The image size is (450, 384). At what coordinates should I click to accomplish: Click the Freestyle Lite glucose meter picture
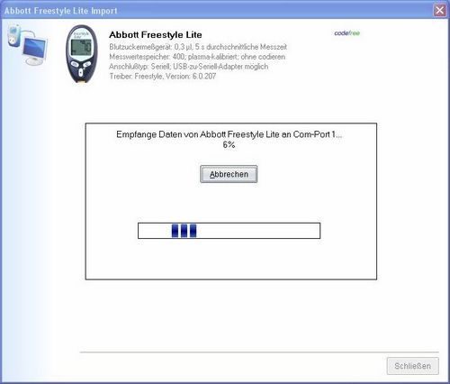[82, 54]
